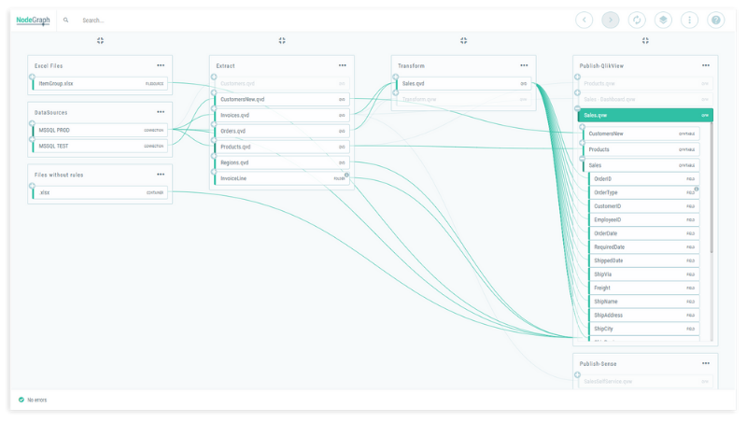Select the Orders.qvd node
The image size is (747, 422).
282,131
